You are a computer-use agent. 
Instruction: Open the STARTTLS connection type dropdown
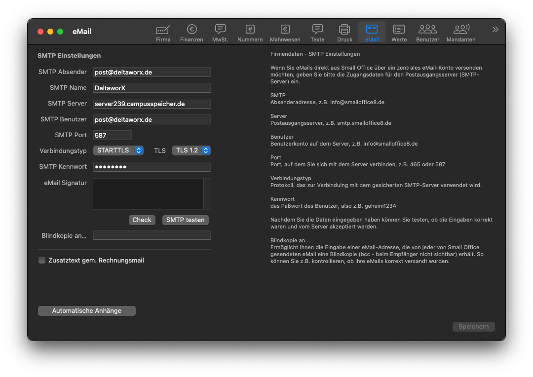click(118, 151)
